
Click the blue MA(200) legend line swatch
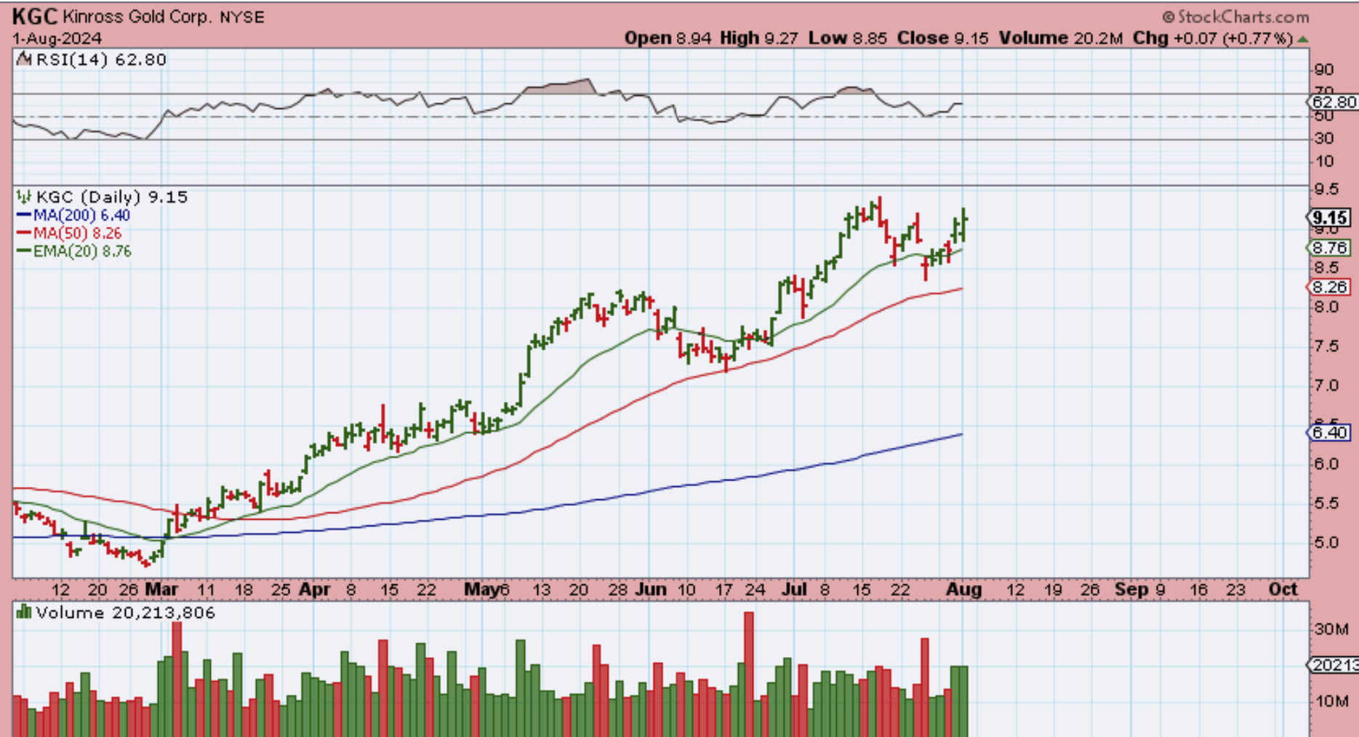click(x=24, y=215)
